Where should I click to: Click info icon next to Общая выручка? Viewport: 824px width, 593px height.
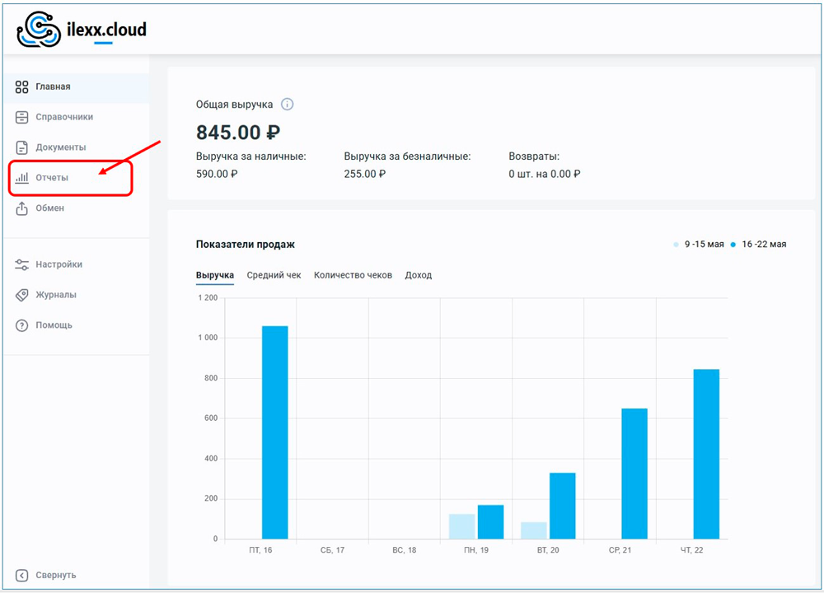(x=287, y=105)
